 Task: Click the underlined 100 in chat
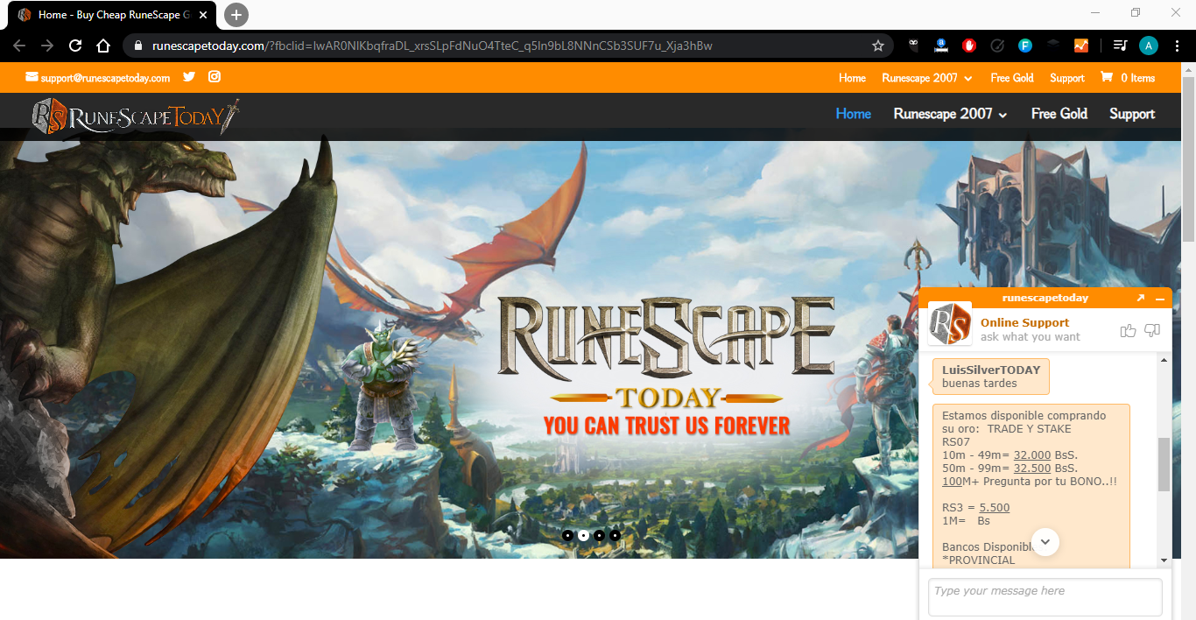click(952, 481)
